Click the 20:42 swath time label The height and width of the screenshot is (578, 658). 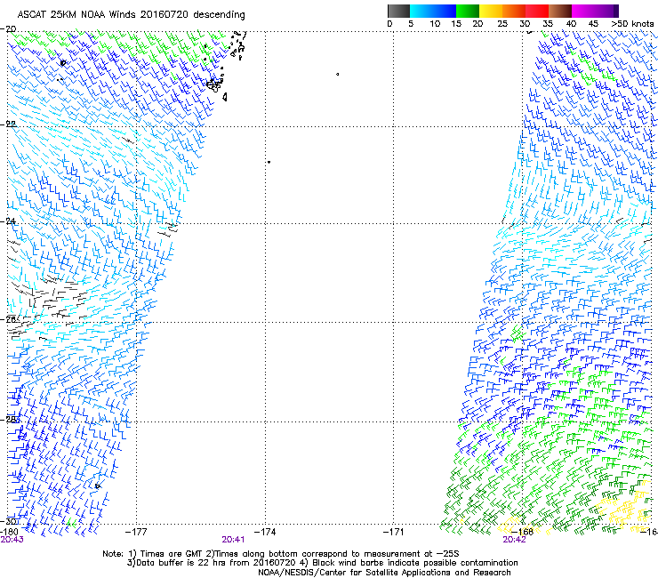pos(514,540)
